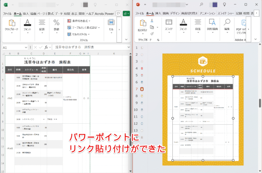Click the green Excel share button

[x=126, y=13]
